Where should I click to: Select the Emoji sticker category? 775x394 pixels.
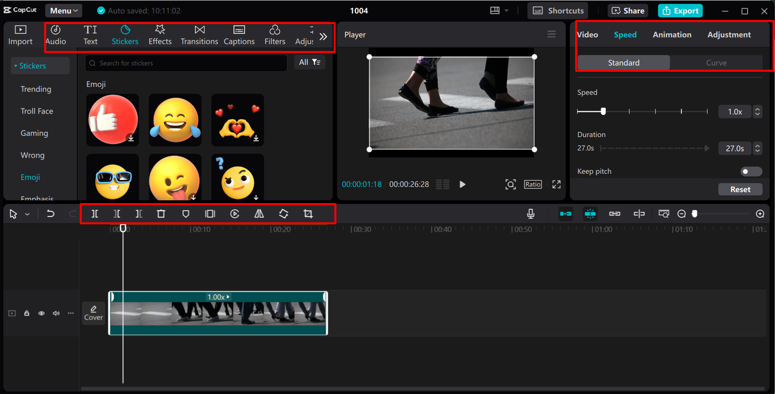point(30,177)
